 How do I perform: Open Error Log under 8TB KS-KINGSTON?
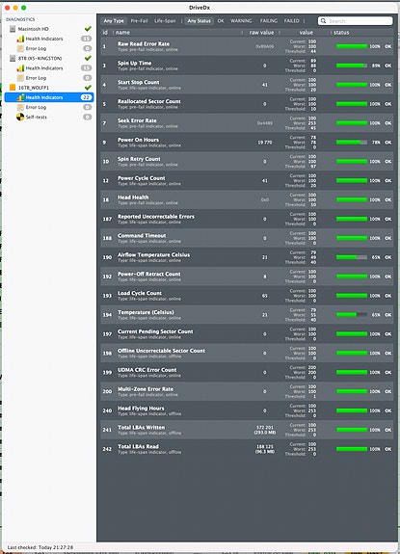(36, 78)
